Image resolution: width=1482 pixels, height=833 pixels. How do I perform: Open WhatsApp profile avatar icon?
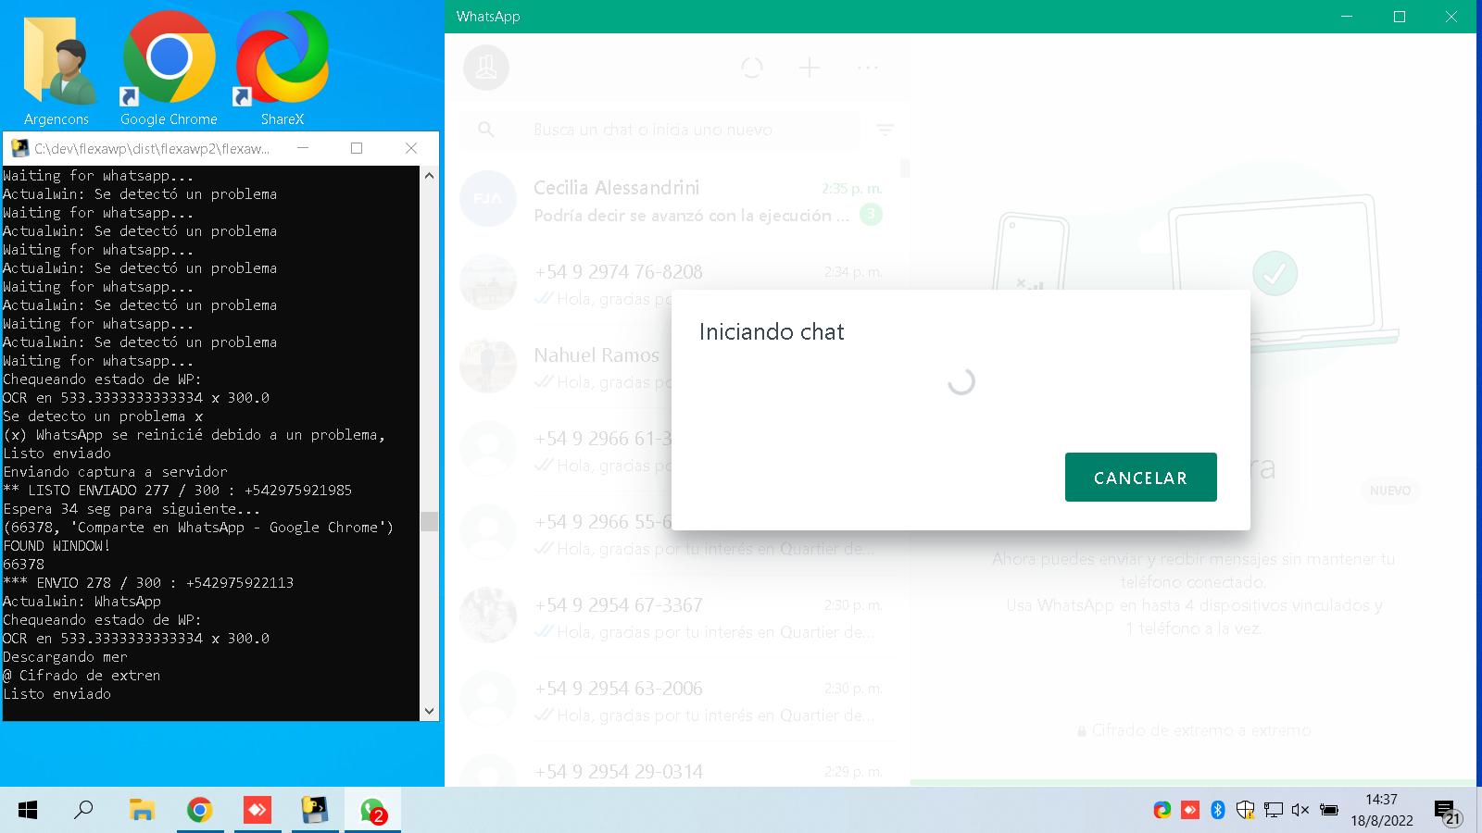click(x=486, y=68)
